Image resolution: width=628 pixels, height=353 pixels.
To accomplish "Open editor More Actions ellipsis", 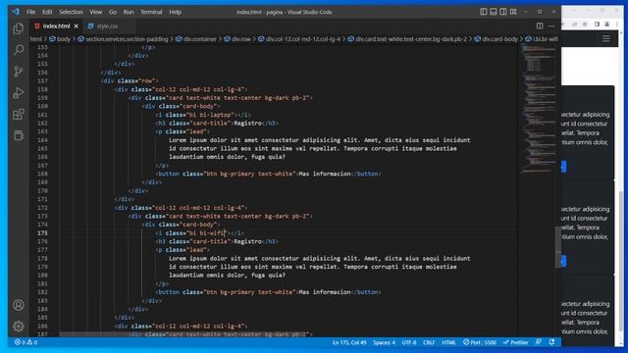I will coord(551,26).
